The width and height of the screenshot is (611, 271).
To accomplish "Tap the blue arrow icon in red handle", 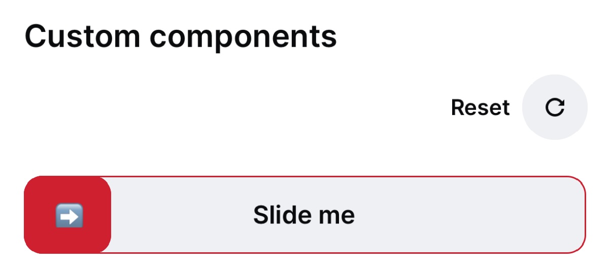I will click(69, 217).
